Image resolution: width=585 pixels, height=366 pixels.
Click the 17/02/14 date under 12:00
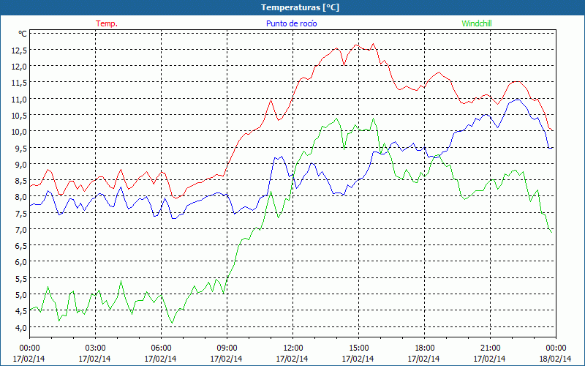pos(292,359)
